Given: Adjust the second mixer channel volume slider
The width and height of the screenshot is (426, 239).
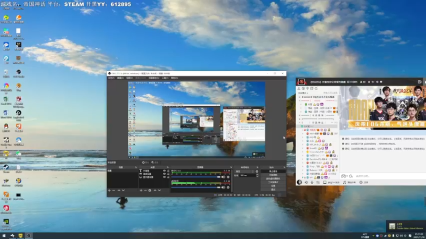Looking at the screenshot, I should tap(195, 187).
